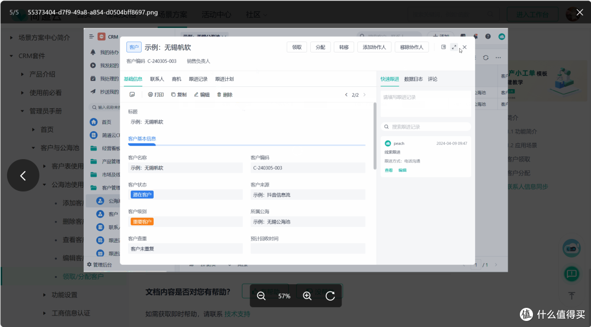591x327 pixels.
Task: Zoom out the image in the viewer toolbar
Action: point(261,296)
